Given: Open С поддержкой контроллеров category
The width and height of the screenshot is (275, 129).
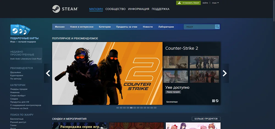Looking at the screenshot, I should coord(26,105).
